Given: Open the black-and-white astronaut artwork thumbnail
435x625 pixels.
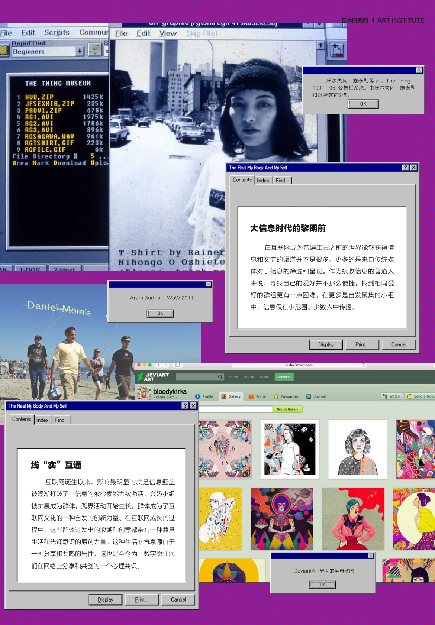Looking at the screenshot, I should tap(290, 449).
